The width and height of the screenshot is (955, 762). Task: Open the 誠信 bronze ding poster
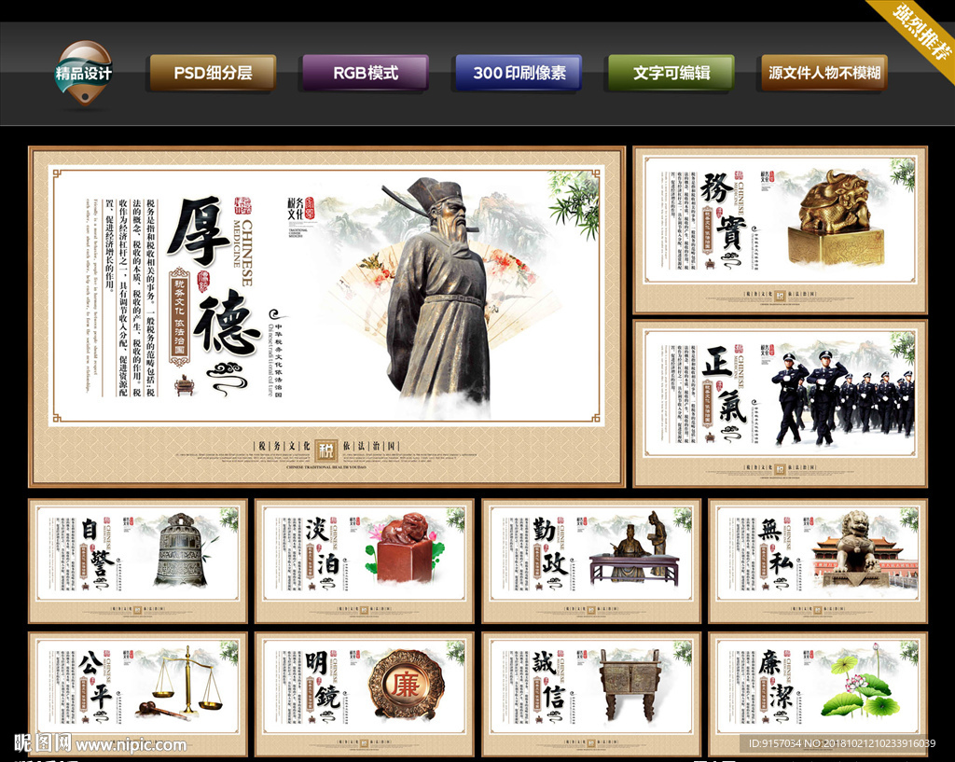pos(591,694)
